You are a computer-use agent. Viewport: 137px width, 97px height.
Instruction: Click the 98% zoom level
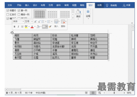coord(129,93)
